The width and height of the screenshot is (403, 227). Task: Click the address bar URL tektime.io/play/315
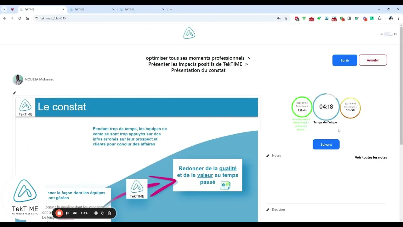[53, 18]
